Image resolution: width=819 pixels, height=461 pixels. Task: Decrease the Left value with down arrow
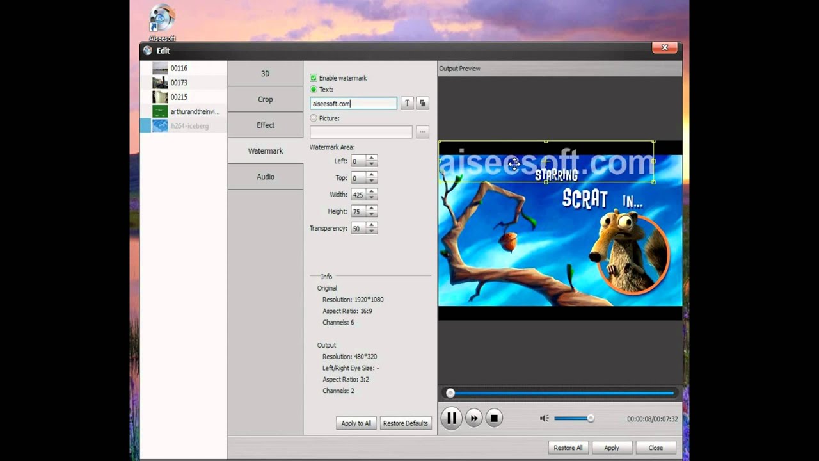click(x=372, y=165)
